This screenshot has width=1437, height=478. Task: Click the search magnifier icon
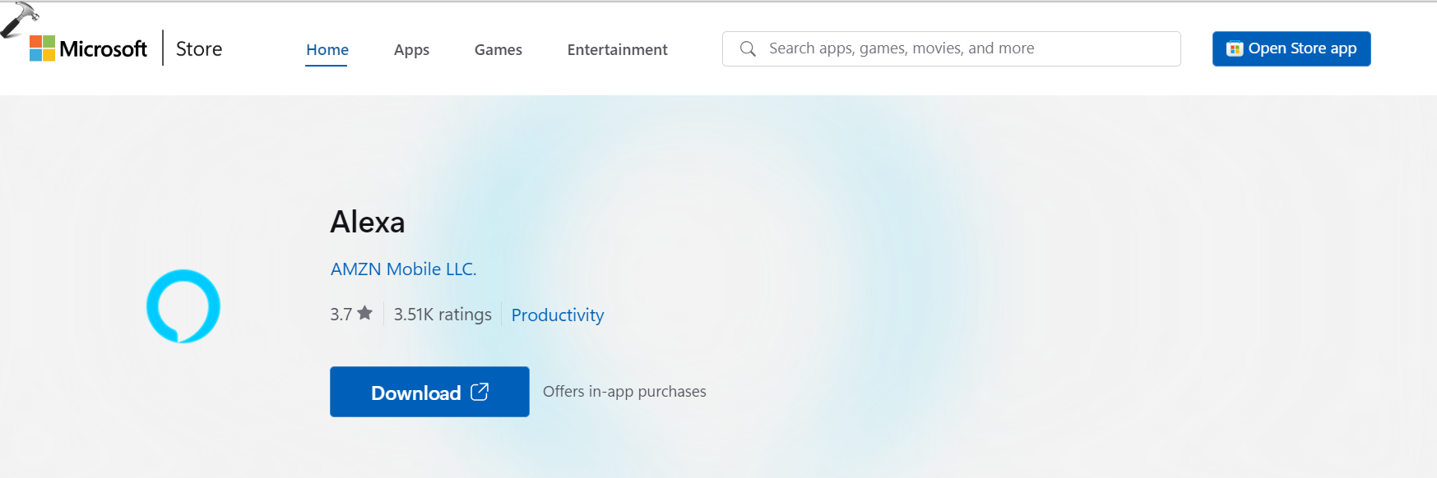[748, 49]
